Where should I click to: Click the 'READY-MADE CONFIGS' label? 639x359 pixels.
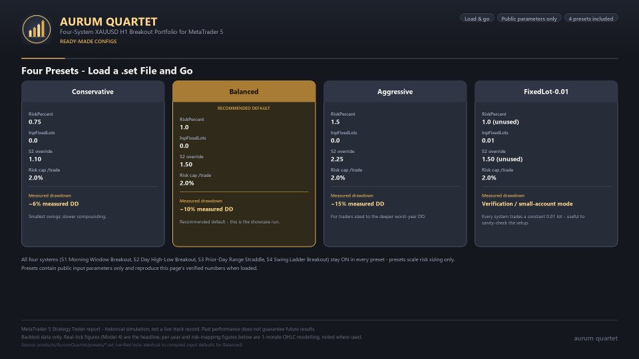click(88, 41)
